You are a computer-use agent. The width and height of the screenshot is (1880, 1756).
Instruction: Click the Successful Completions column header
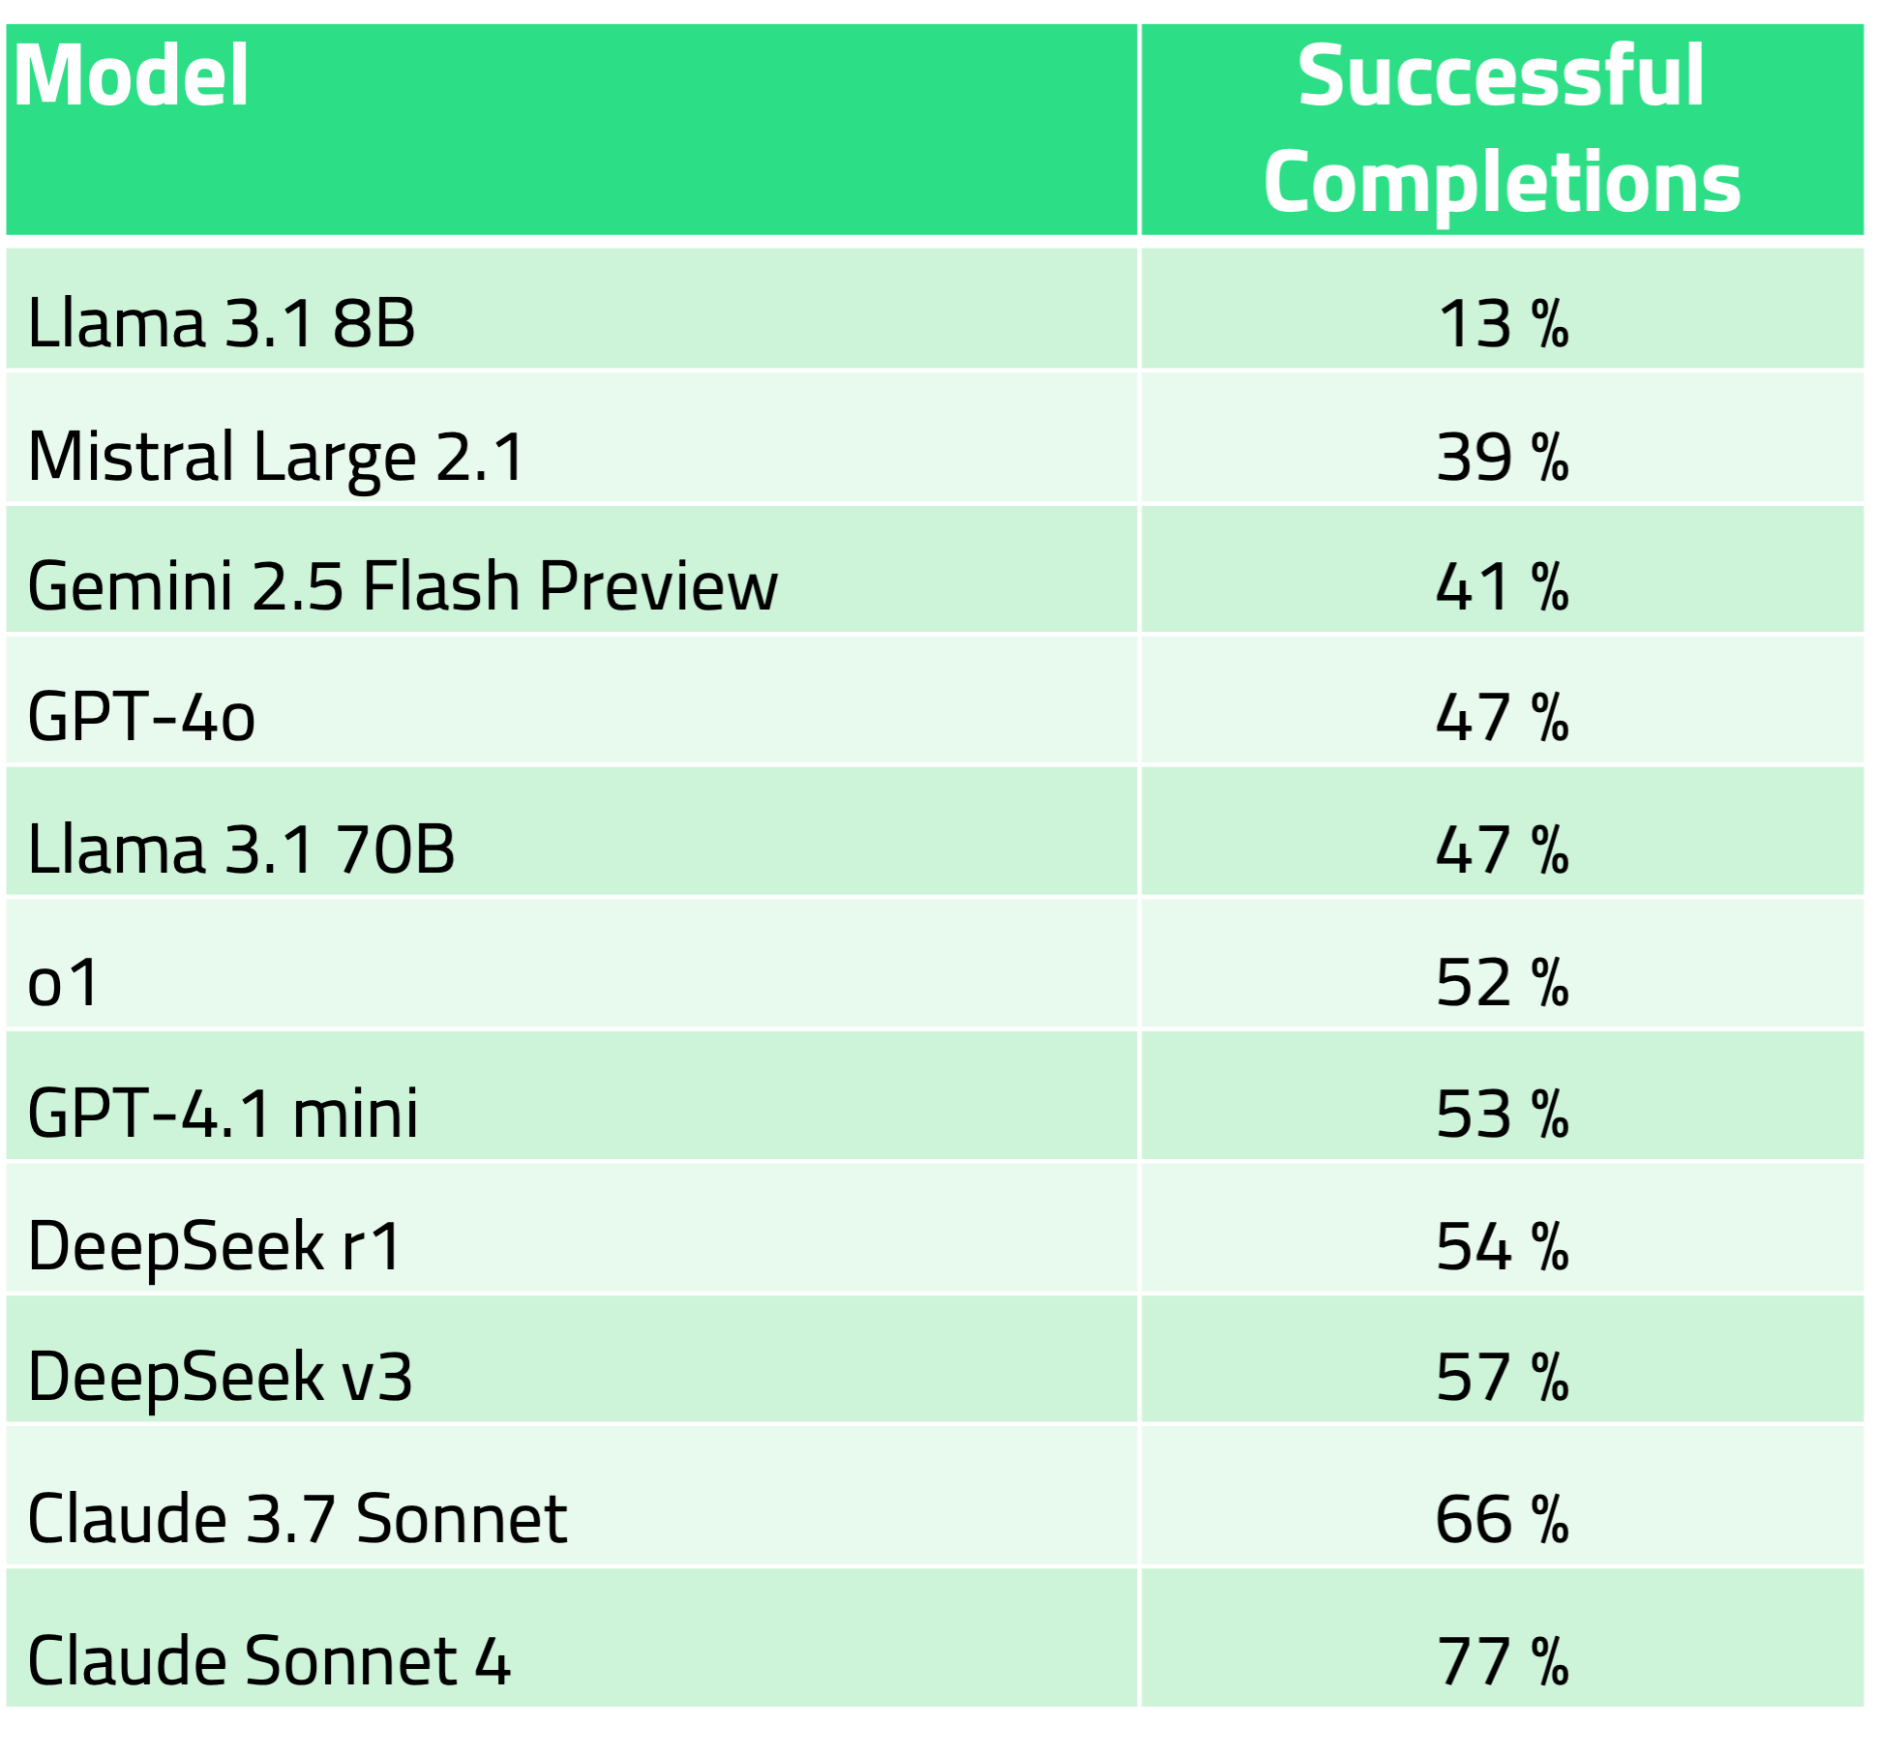1502,129
